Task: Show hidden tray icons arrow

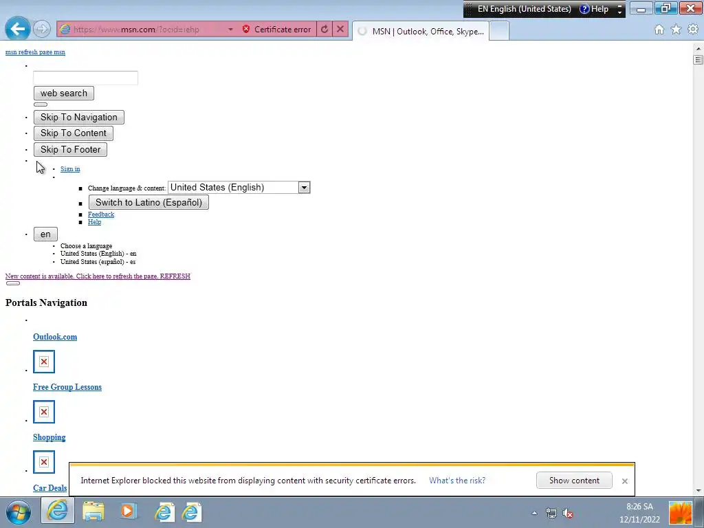Action: point(534,513)
